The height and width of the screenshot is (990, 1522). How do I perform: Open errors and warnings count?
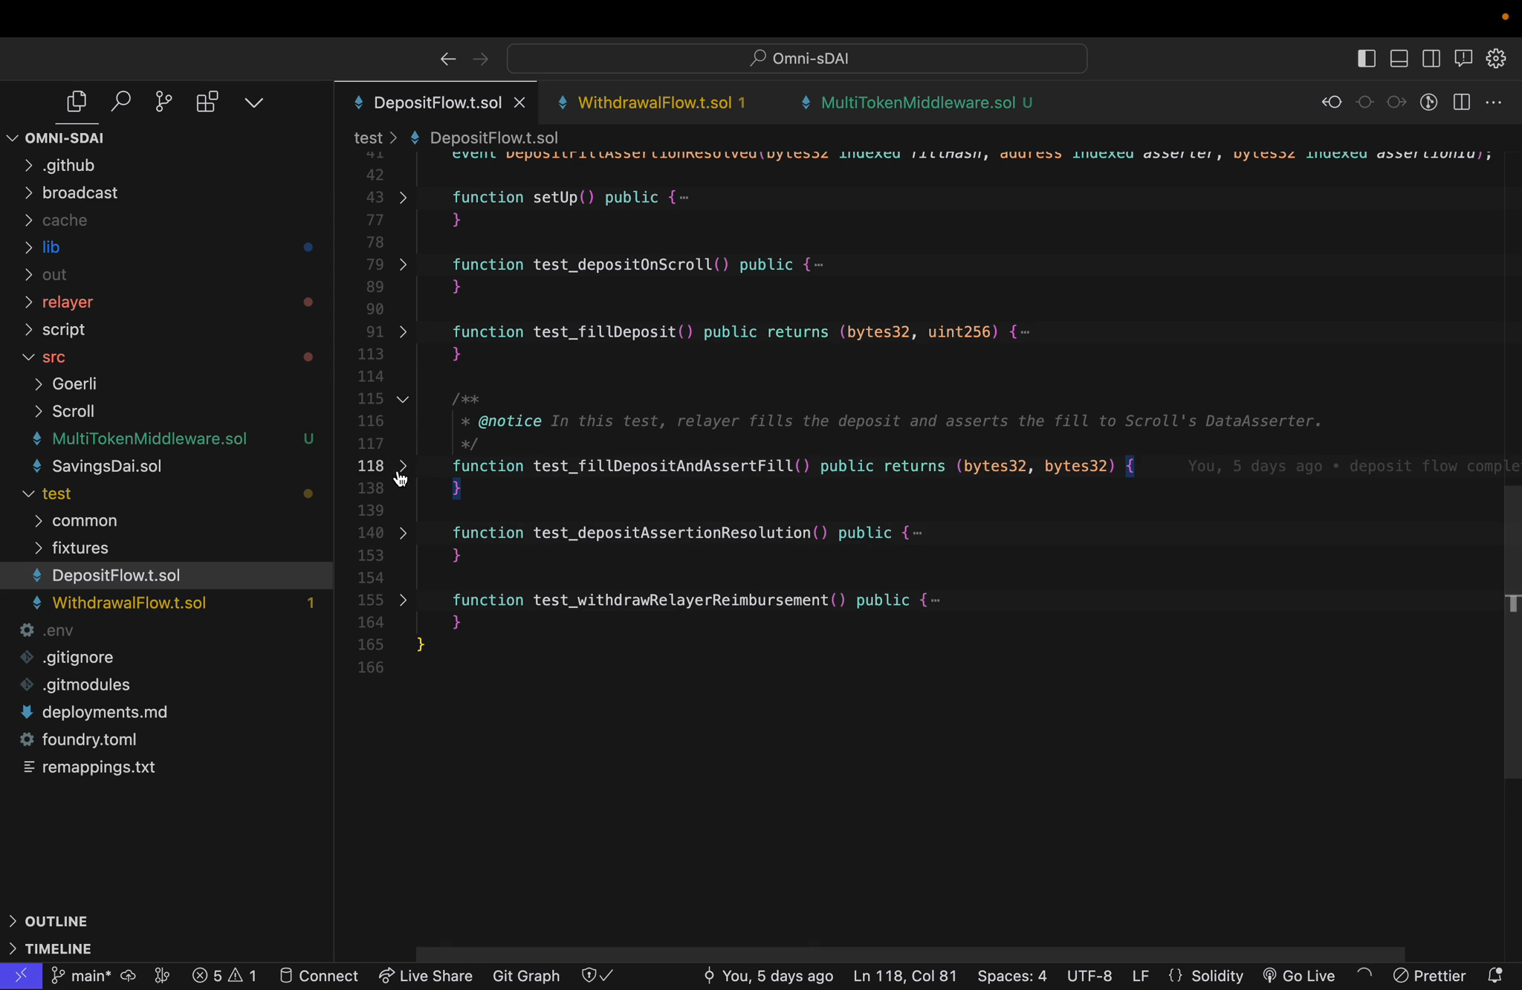224,976
